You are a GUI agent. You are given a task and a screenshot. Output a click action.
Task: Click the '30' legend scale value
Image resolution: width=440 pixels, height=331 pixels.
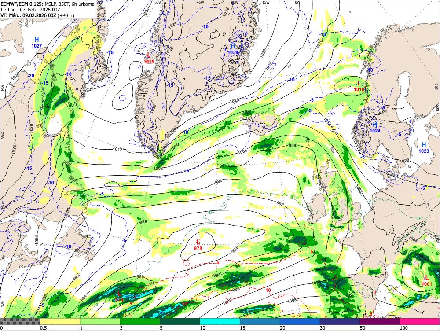point(323,328)
